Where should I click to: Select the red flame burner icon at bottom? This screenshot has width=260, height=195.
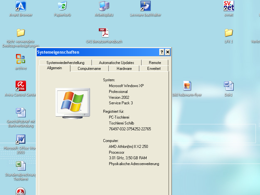(x=20, y=191)
